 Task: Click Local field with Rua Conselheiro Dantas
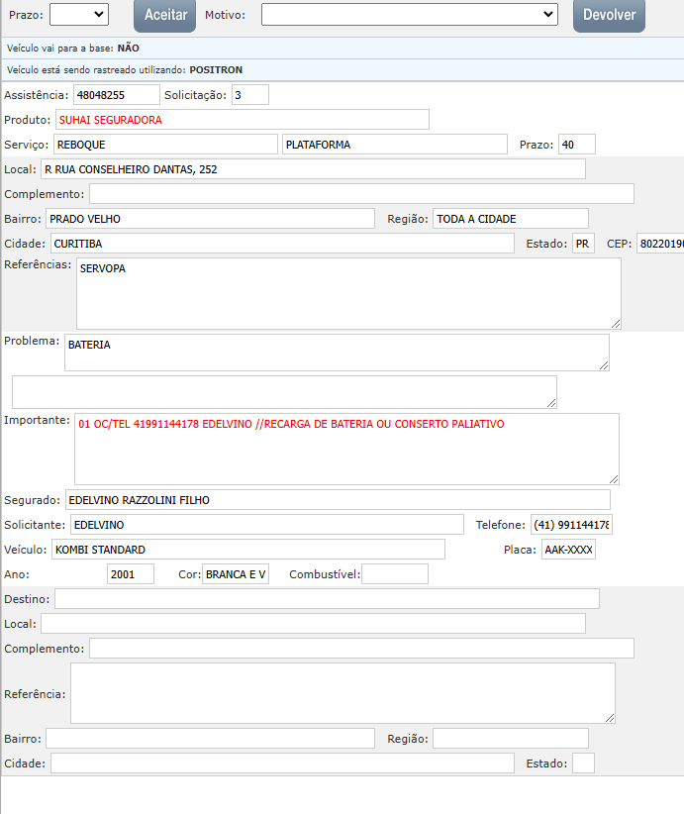click(x=314, y=169)
